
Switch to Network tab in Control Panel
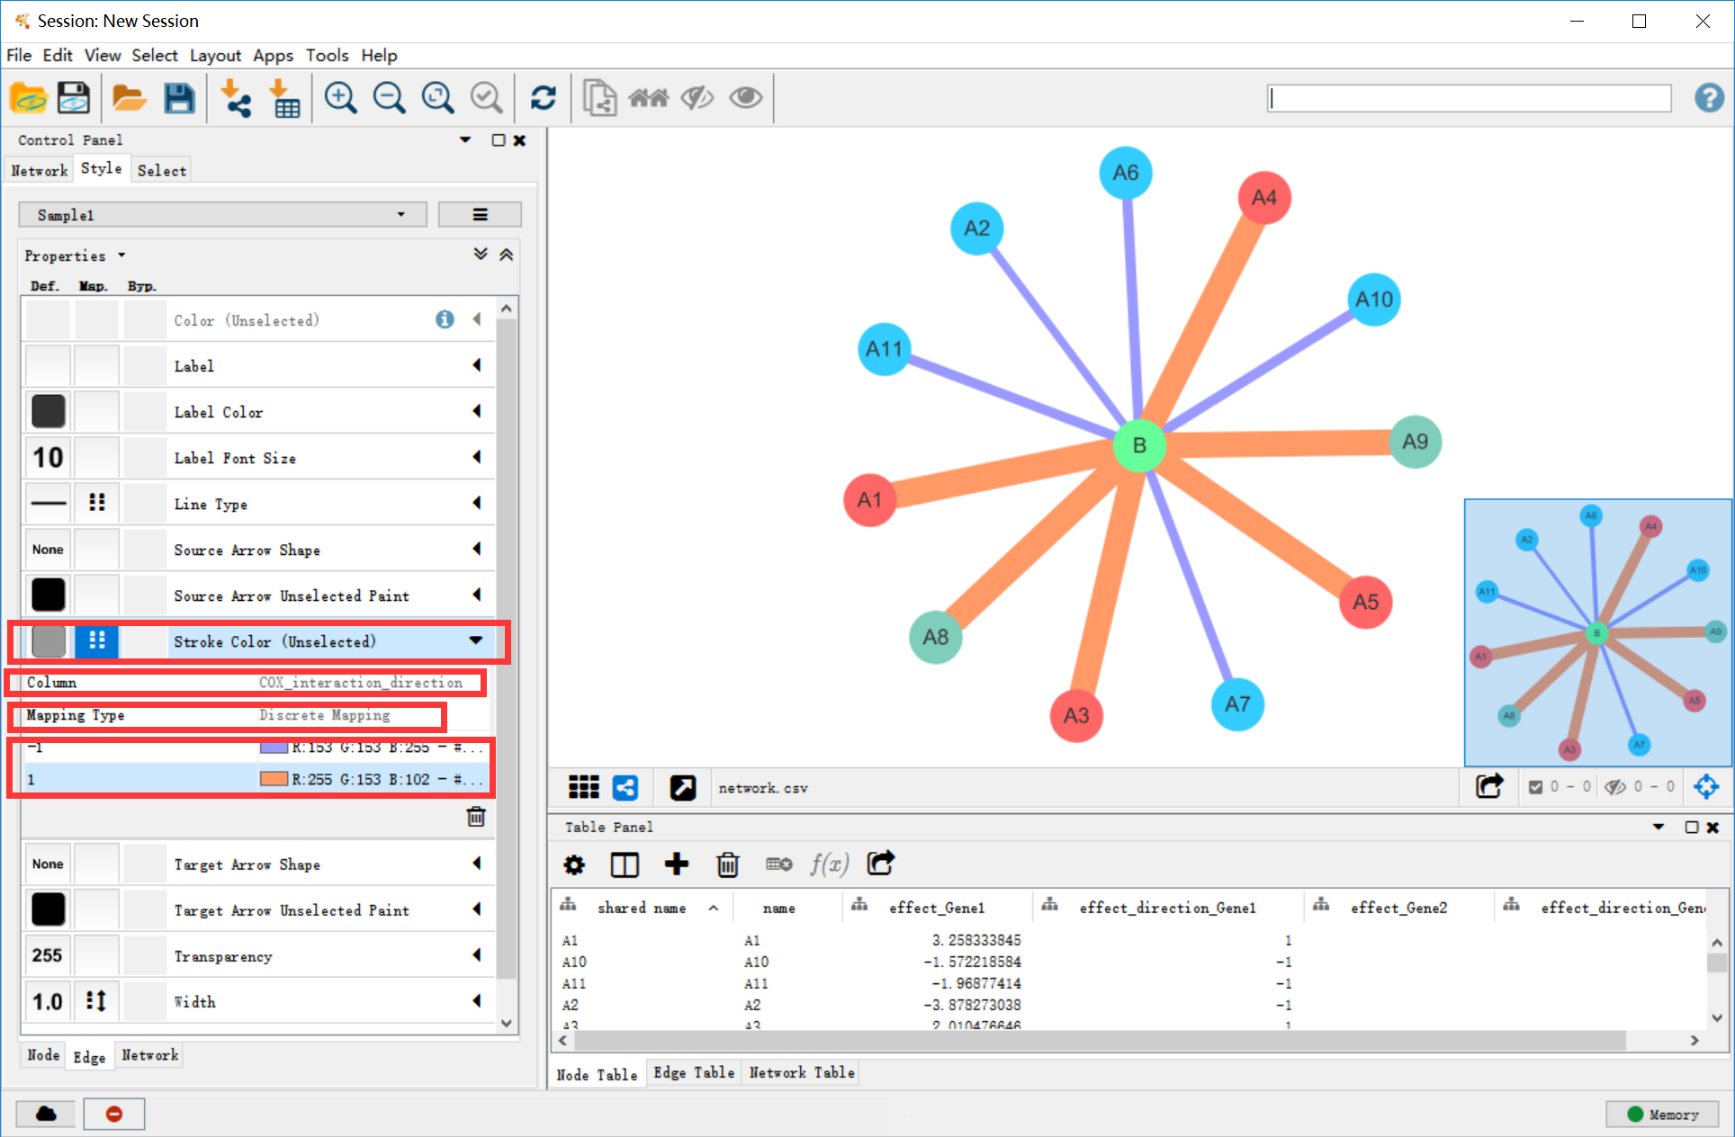click(39, 170)
